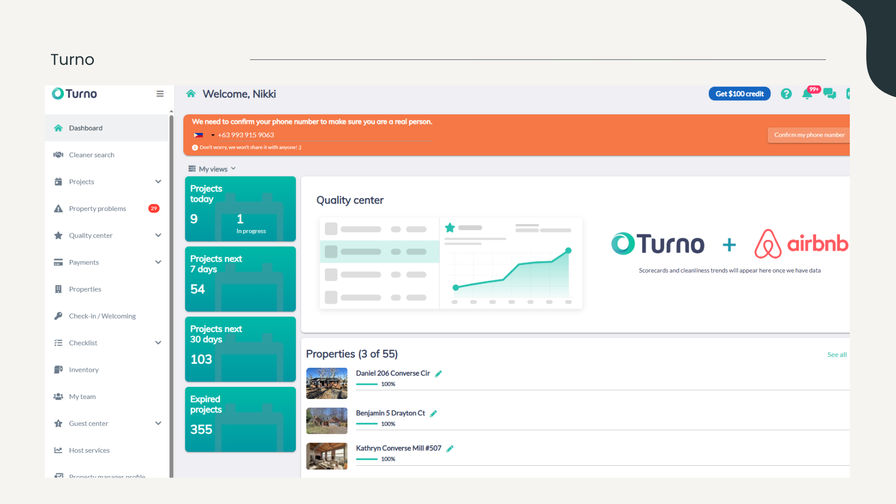Click Get $100 credit button
896x504 pixels.
(740, 94)
